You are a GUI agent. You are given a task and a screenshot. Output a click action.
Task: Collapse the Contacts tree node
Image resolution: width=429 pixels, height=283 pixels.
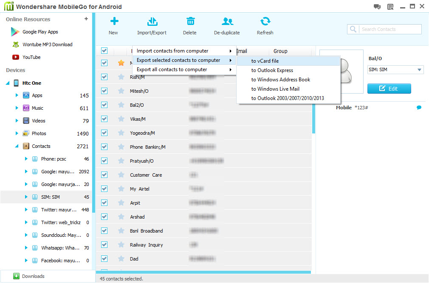coord(17,146)
